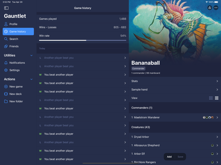Open first loss game entry chevron
The width and height of the screenshot is (221, 165).
125,58
